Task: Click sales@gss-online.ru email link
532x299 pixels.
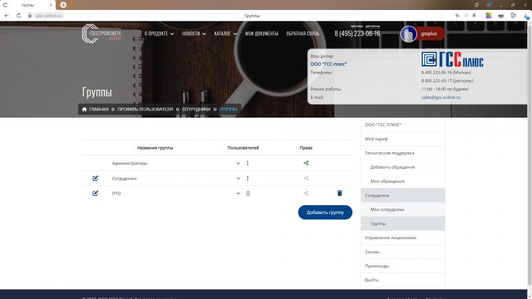Action: 441,97
